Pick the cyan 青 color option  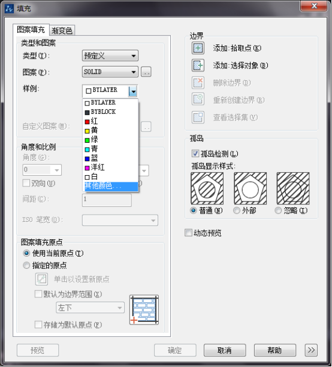click(x=111, y=149)
